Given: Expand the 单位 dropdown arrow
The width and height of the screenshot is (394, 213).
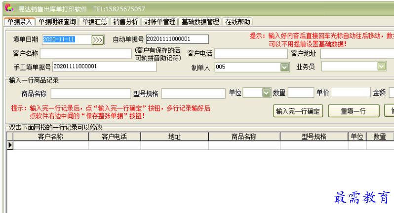Looking at the screenshot, I should 266,93.
